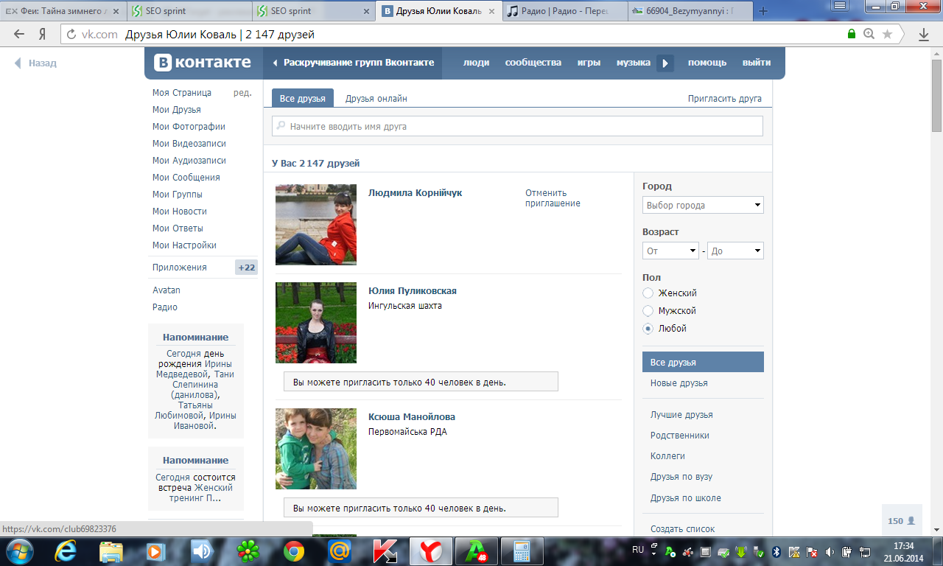Viewport: 943px width, 566px height.
Task: Bookmark the page with the star icon
Action: [888, 34]
